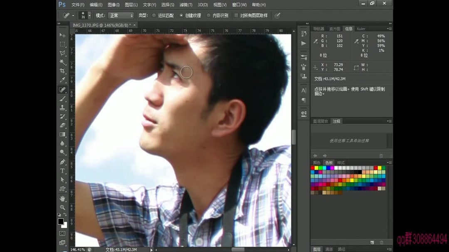Open the 信息 panel flyout menu
This screenshot has width=449, height=252.
[389, 29]
